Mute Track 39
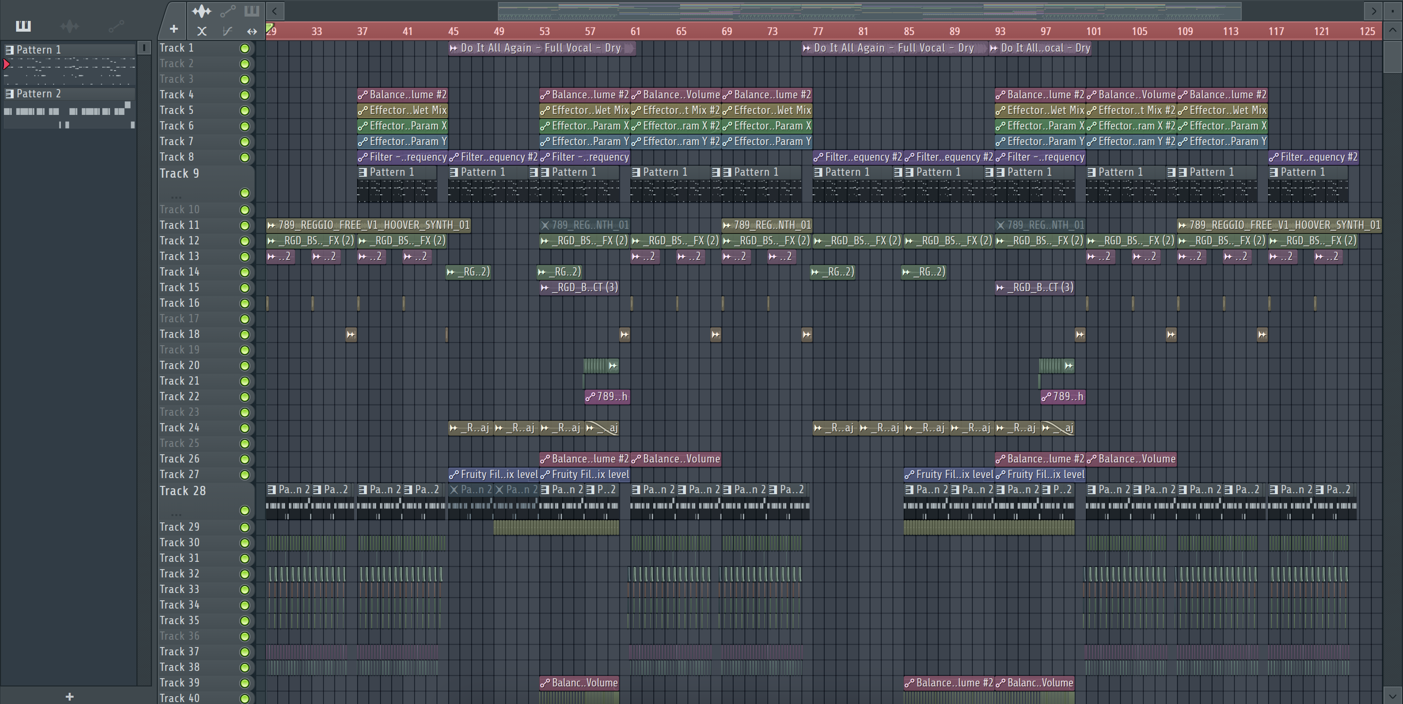 pos(245,684)
